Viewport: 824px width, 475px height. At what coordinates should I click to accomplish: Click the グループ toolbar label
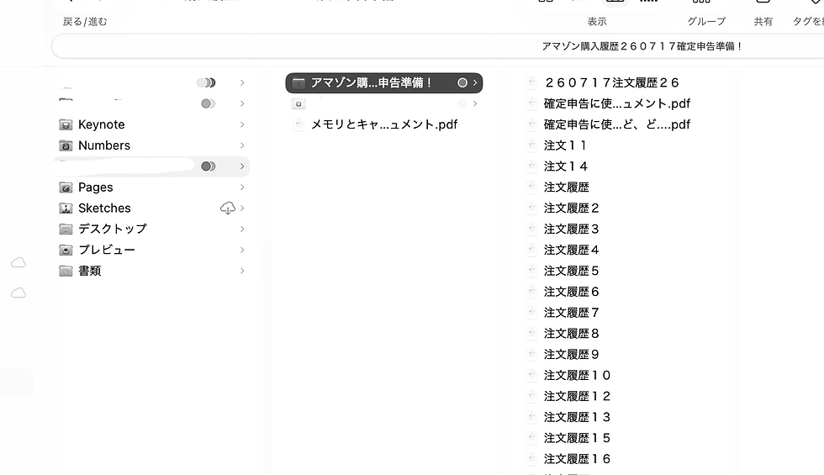(706, 22)
